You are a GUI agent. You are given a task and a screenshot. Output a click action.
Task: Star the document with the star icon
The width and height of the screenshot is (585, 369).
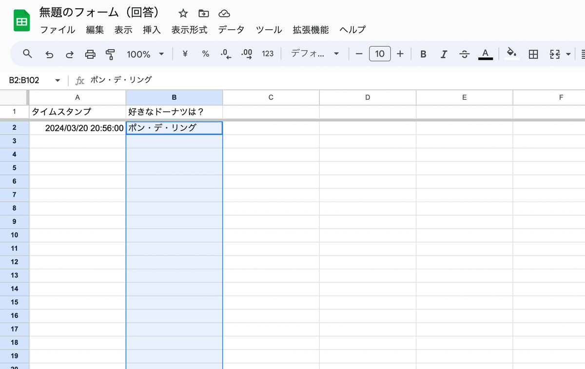[x=183, y=13]
